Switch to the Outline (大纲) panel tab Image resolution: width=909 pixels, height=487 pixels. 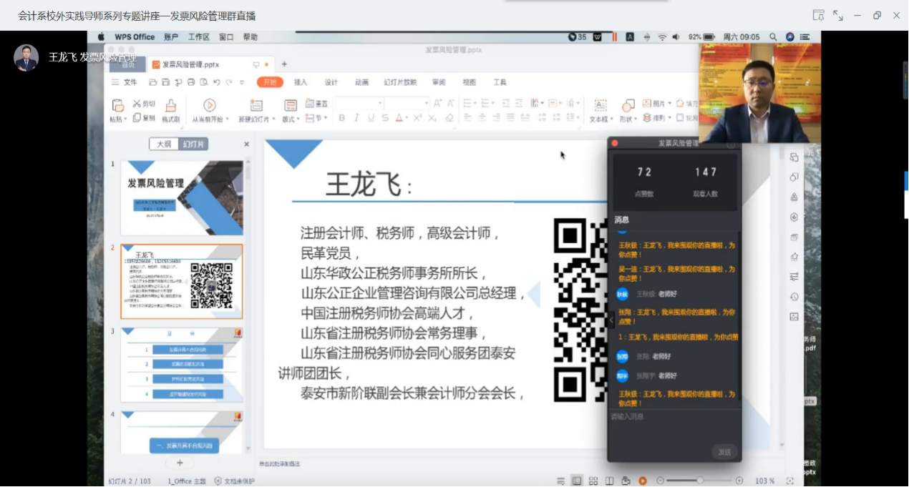click(164, 144)
